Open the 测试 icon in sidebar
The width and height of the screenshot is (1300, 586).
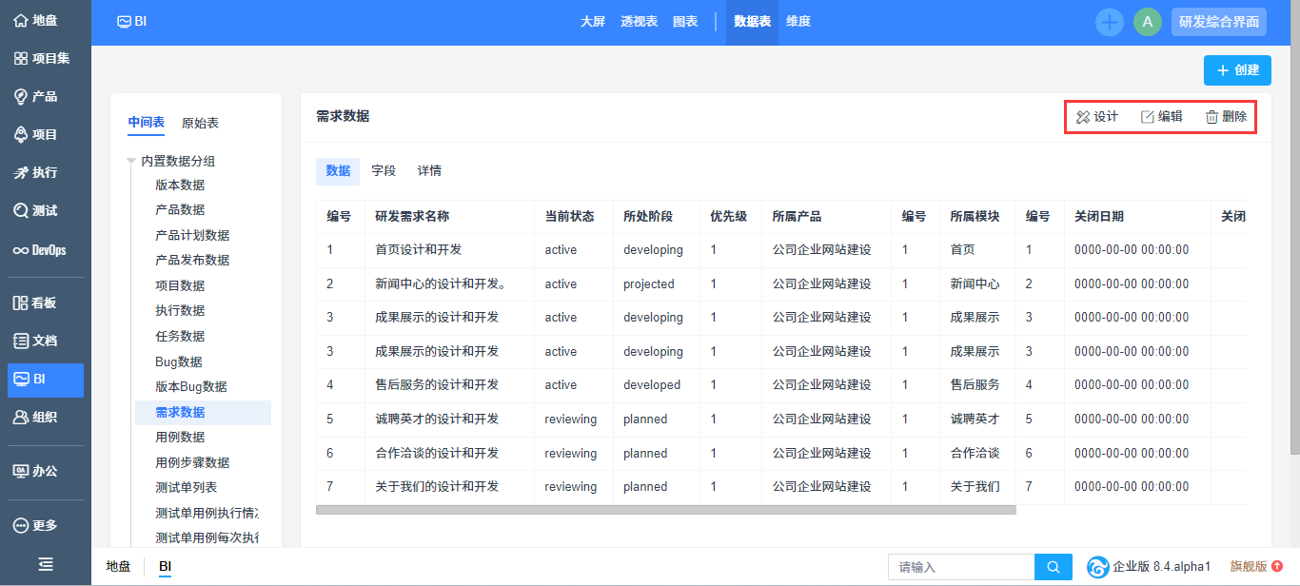click(x=20, y=210)
